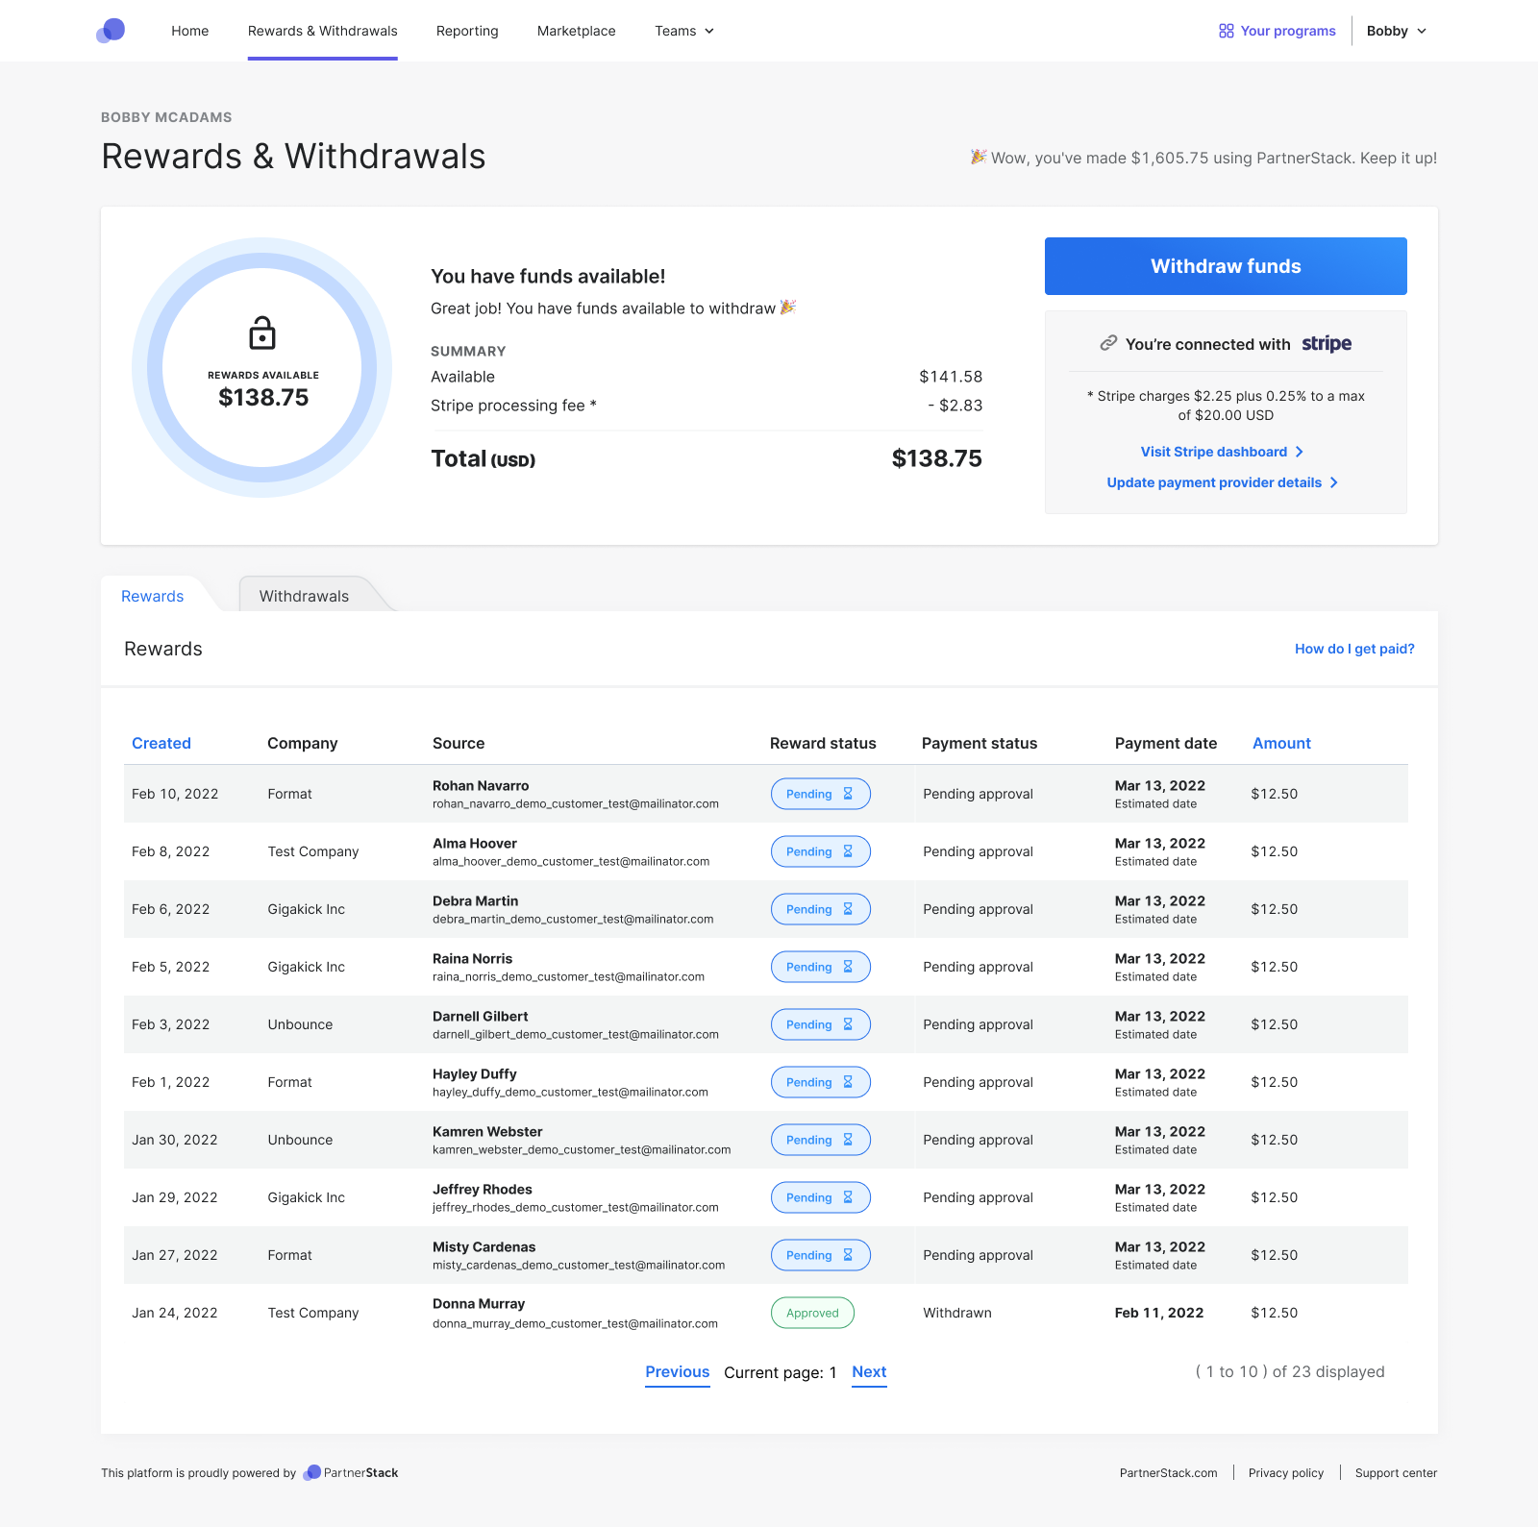Open the Privacy policy footer link
1538x1527 pixels.
[1286, 1473]
